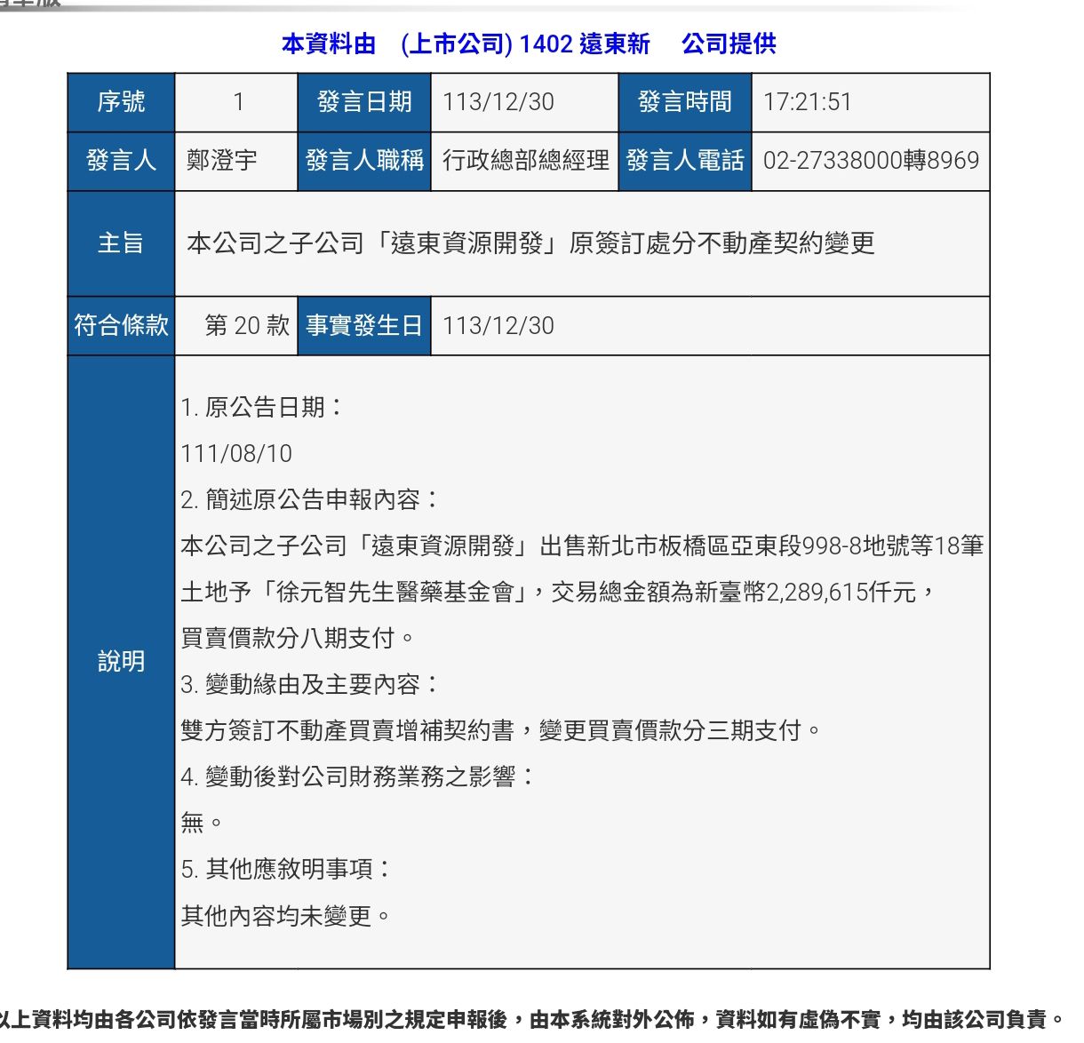Click the line '其他內容均未變更。'

tap(286, 916)
